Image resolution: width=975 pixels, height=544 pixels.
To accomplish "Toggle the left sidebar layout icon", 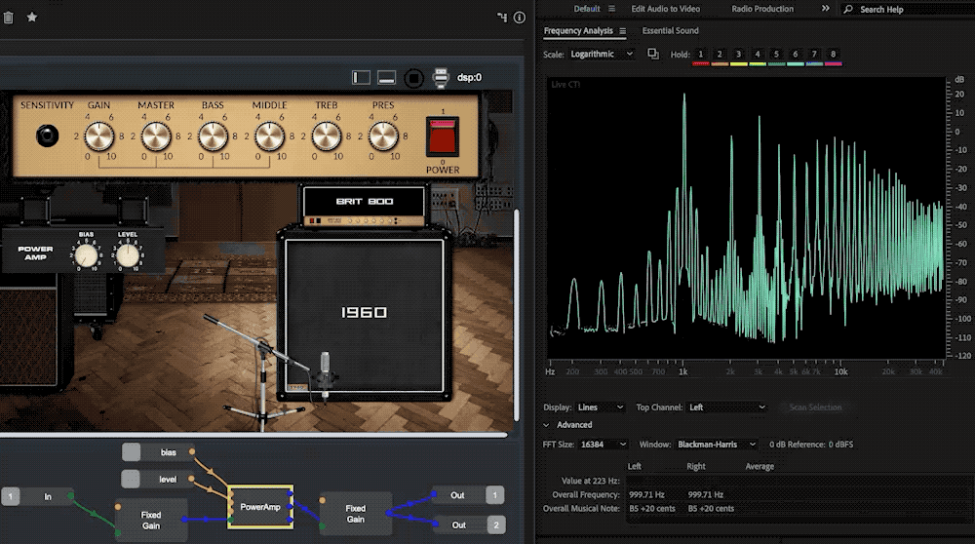I will pos(362,77).
